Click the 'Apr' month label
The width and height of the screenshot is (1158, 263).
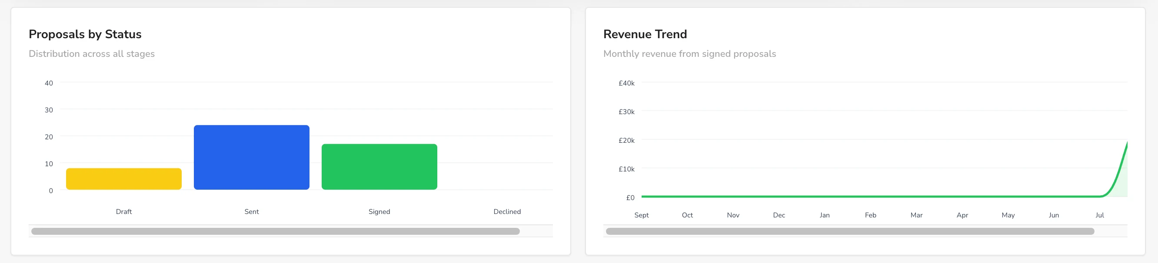pos(962,215)
